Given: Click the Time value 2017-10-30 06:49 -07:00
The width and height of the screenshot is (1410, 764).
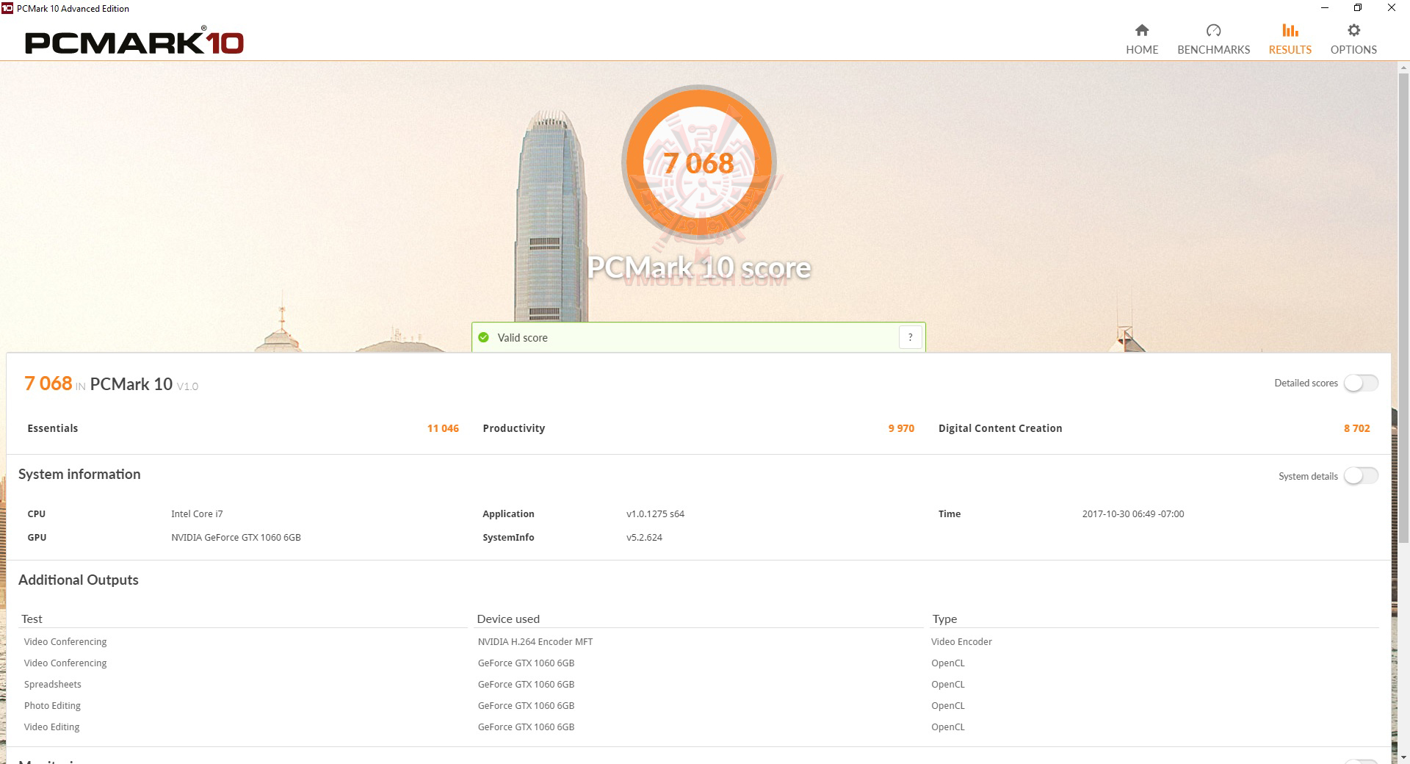Looking at the screenshot, I should 1133,514.
